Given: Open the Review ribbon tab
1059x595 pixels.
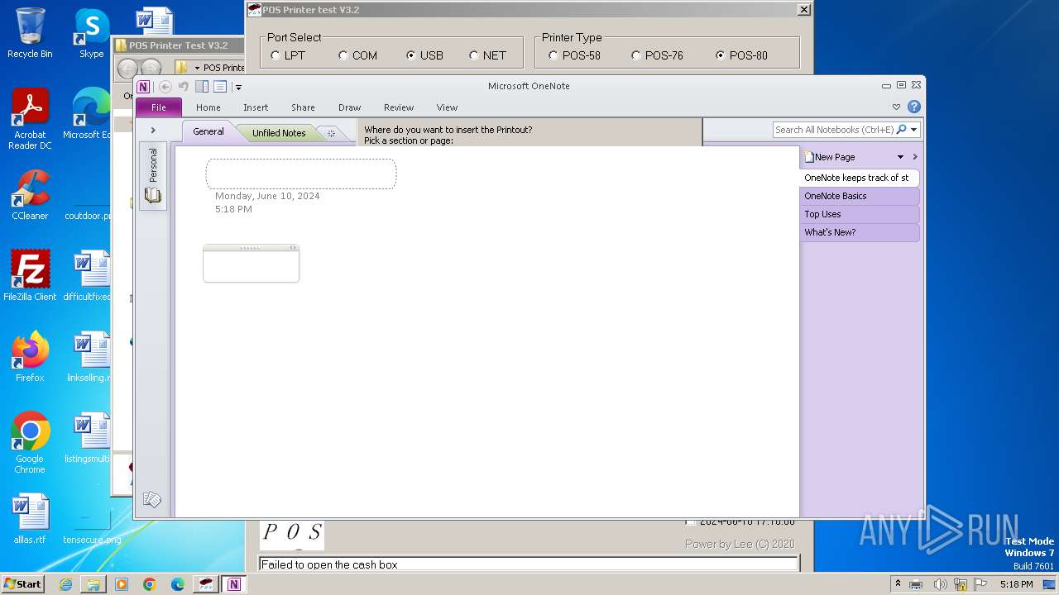Looking at the screenshot, I should coord(398,107).
